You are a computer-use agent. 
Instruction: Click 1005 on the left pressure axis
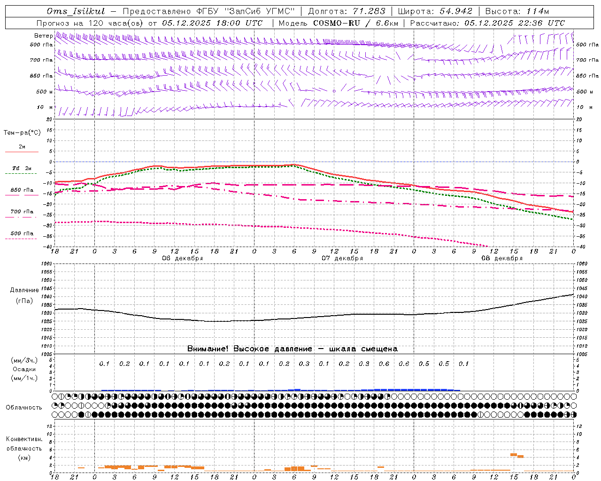47,354
